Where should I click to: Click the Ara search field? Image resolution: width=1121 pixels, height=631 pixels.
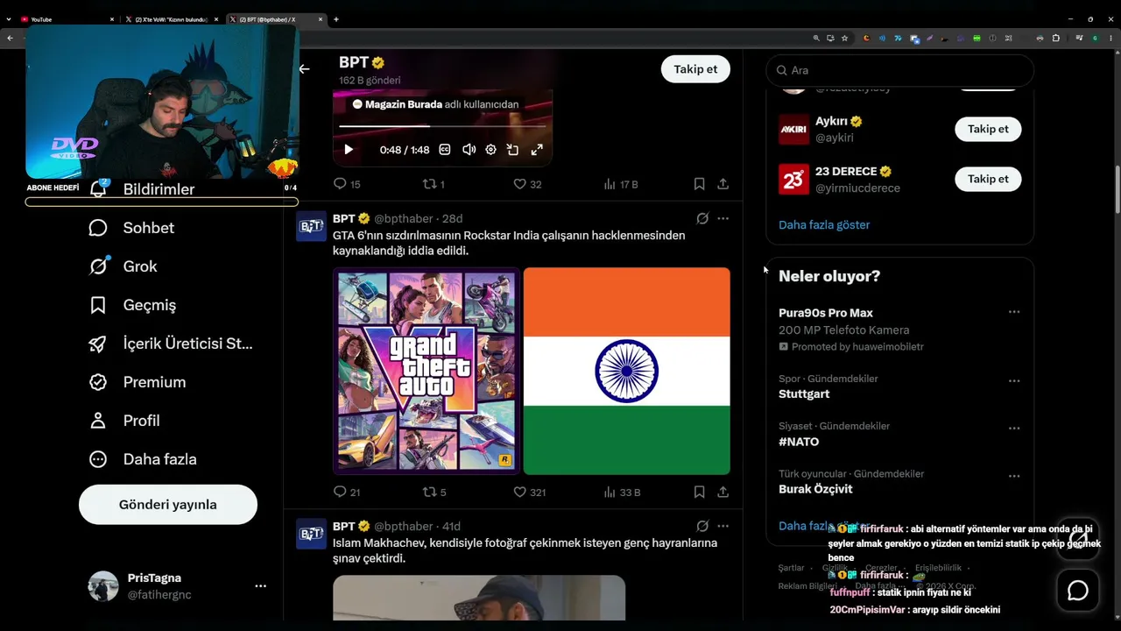tap(900, 70)
